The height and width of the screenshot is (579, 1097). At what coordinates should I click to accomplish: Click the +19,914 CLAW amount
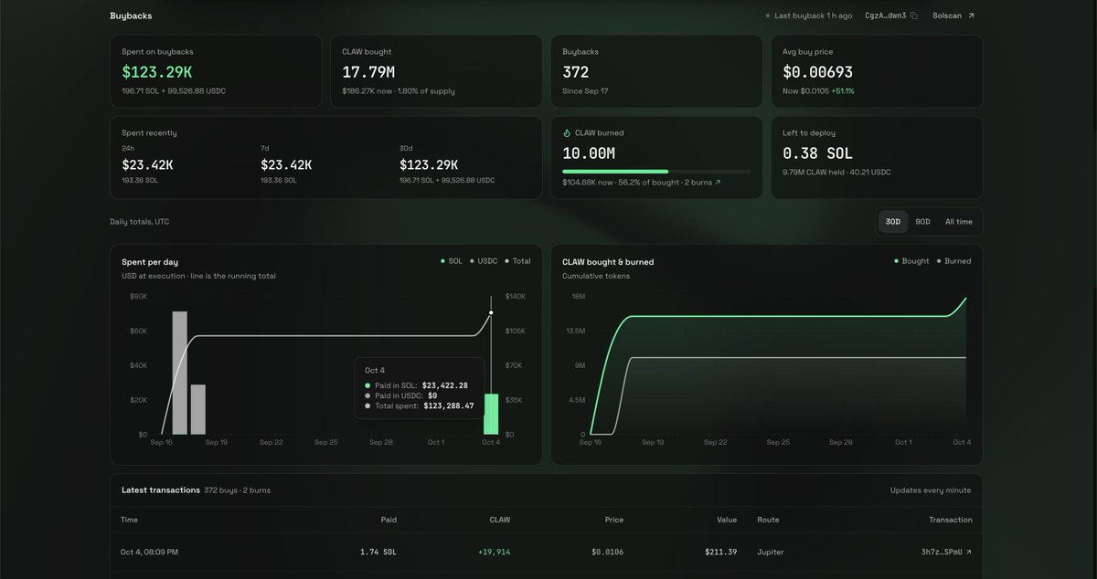tap(495, 553)
